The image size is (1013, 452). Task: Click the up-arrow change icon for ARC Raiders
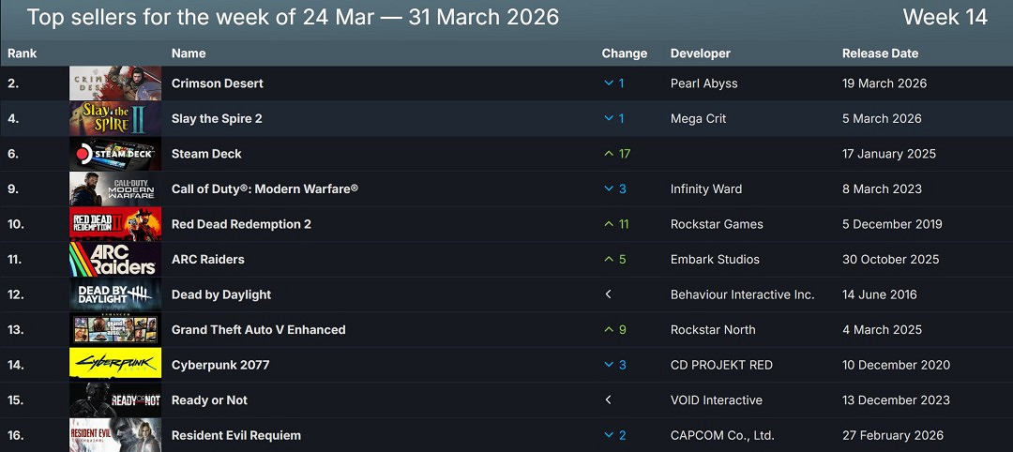point(608,259)
